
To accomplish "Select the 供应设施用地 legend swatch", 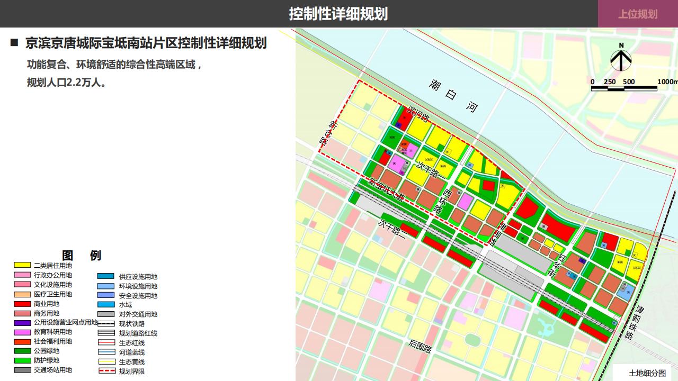I will tap(105, 276).
